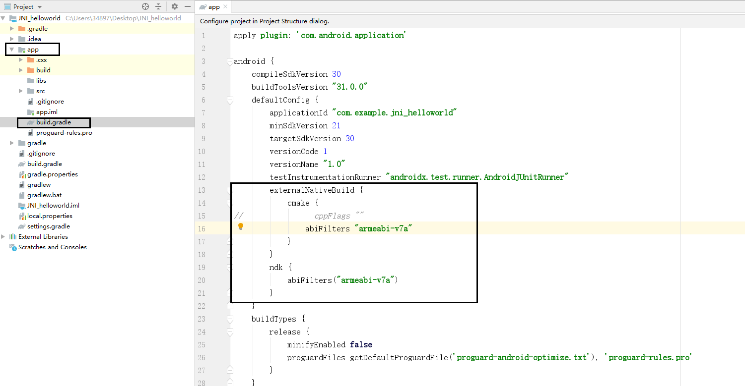This screenshot has height=386, width=745.
Task: Click 'com.android.application' string on line 1
Action: [x=351, y=36]
